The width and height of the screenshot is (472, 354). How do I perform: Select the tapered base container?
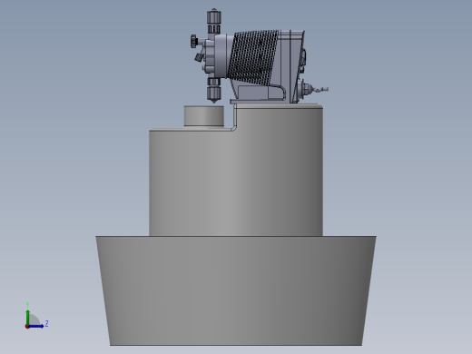point(236,290)
